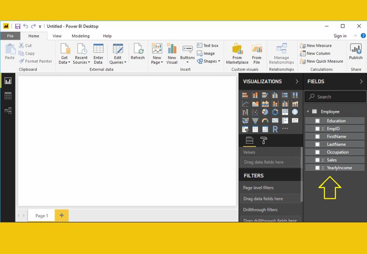This screenshot has height=254, width=367.
Task: Collapse the Visualizations pane chevron
Action: click(x=297, y=81)
